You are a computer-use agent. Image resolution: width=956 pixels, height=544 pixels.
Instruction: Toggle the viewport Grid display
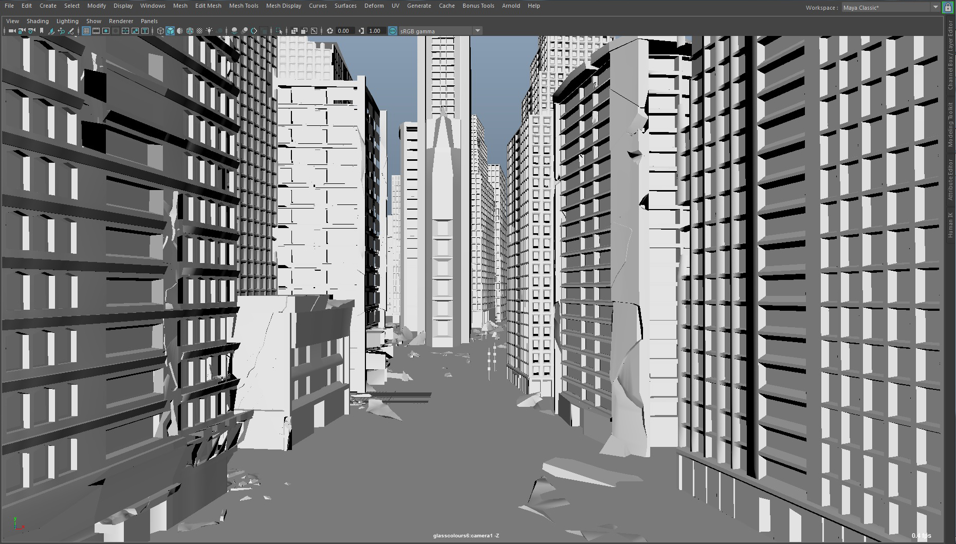tap(86, 31)
